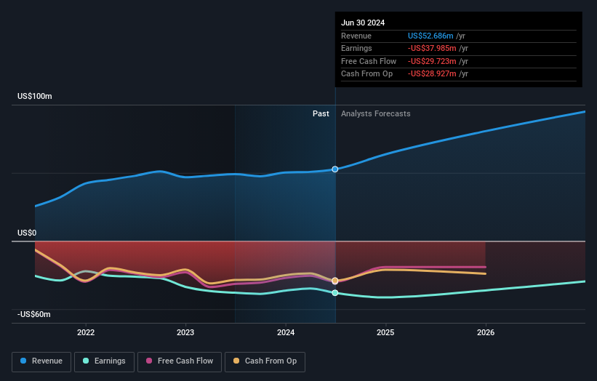Click the US$52.686m revenue value

click(x=430, y=36)
